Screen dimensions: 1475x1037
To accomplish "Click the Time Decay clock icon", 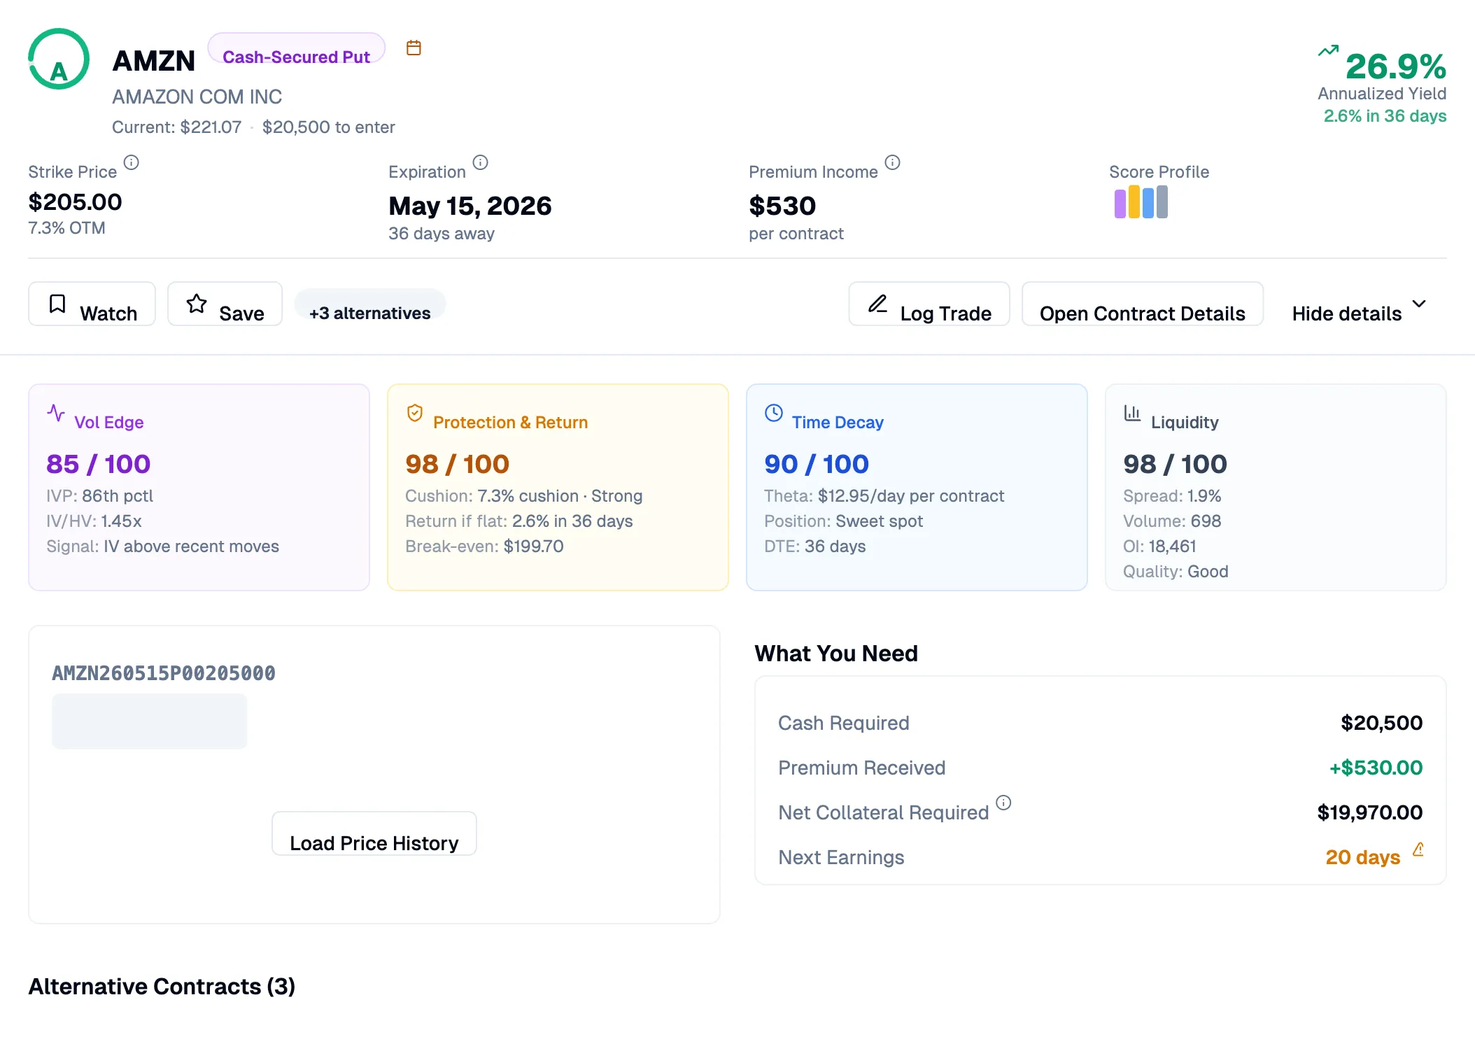I will pyautogui.click(x=774, y=413).
